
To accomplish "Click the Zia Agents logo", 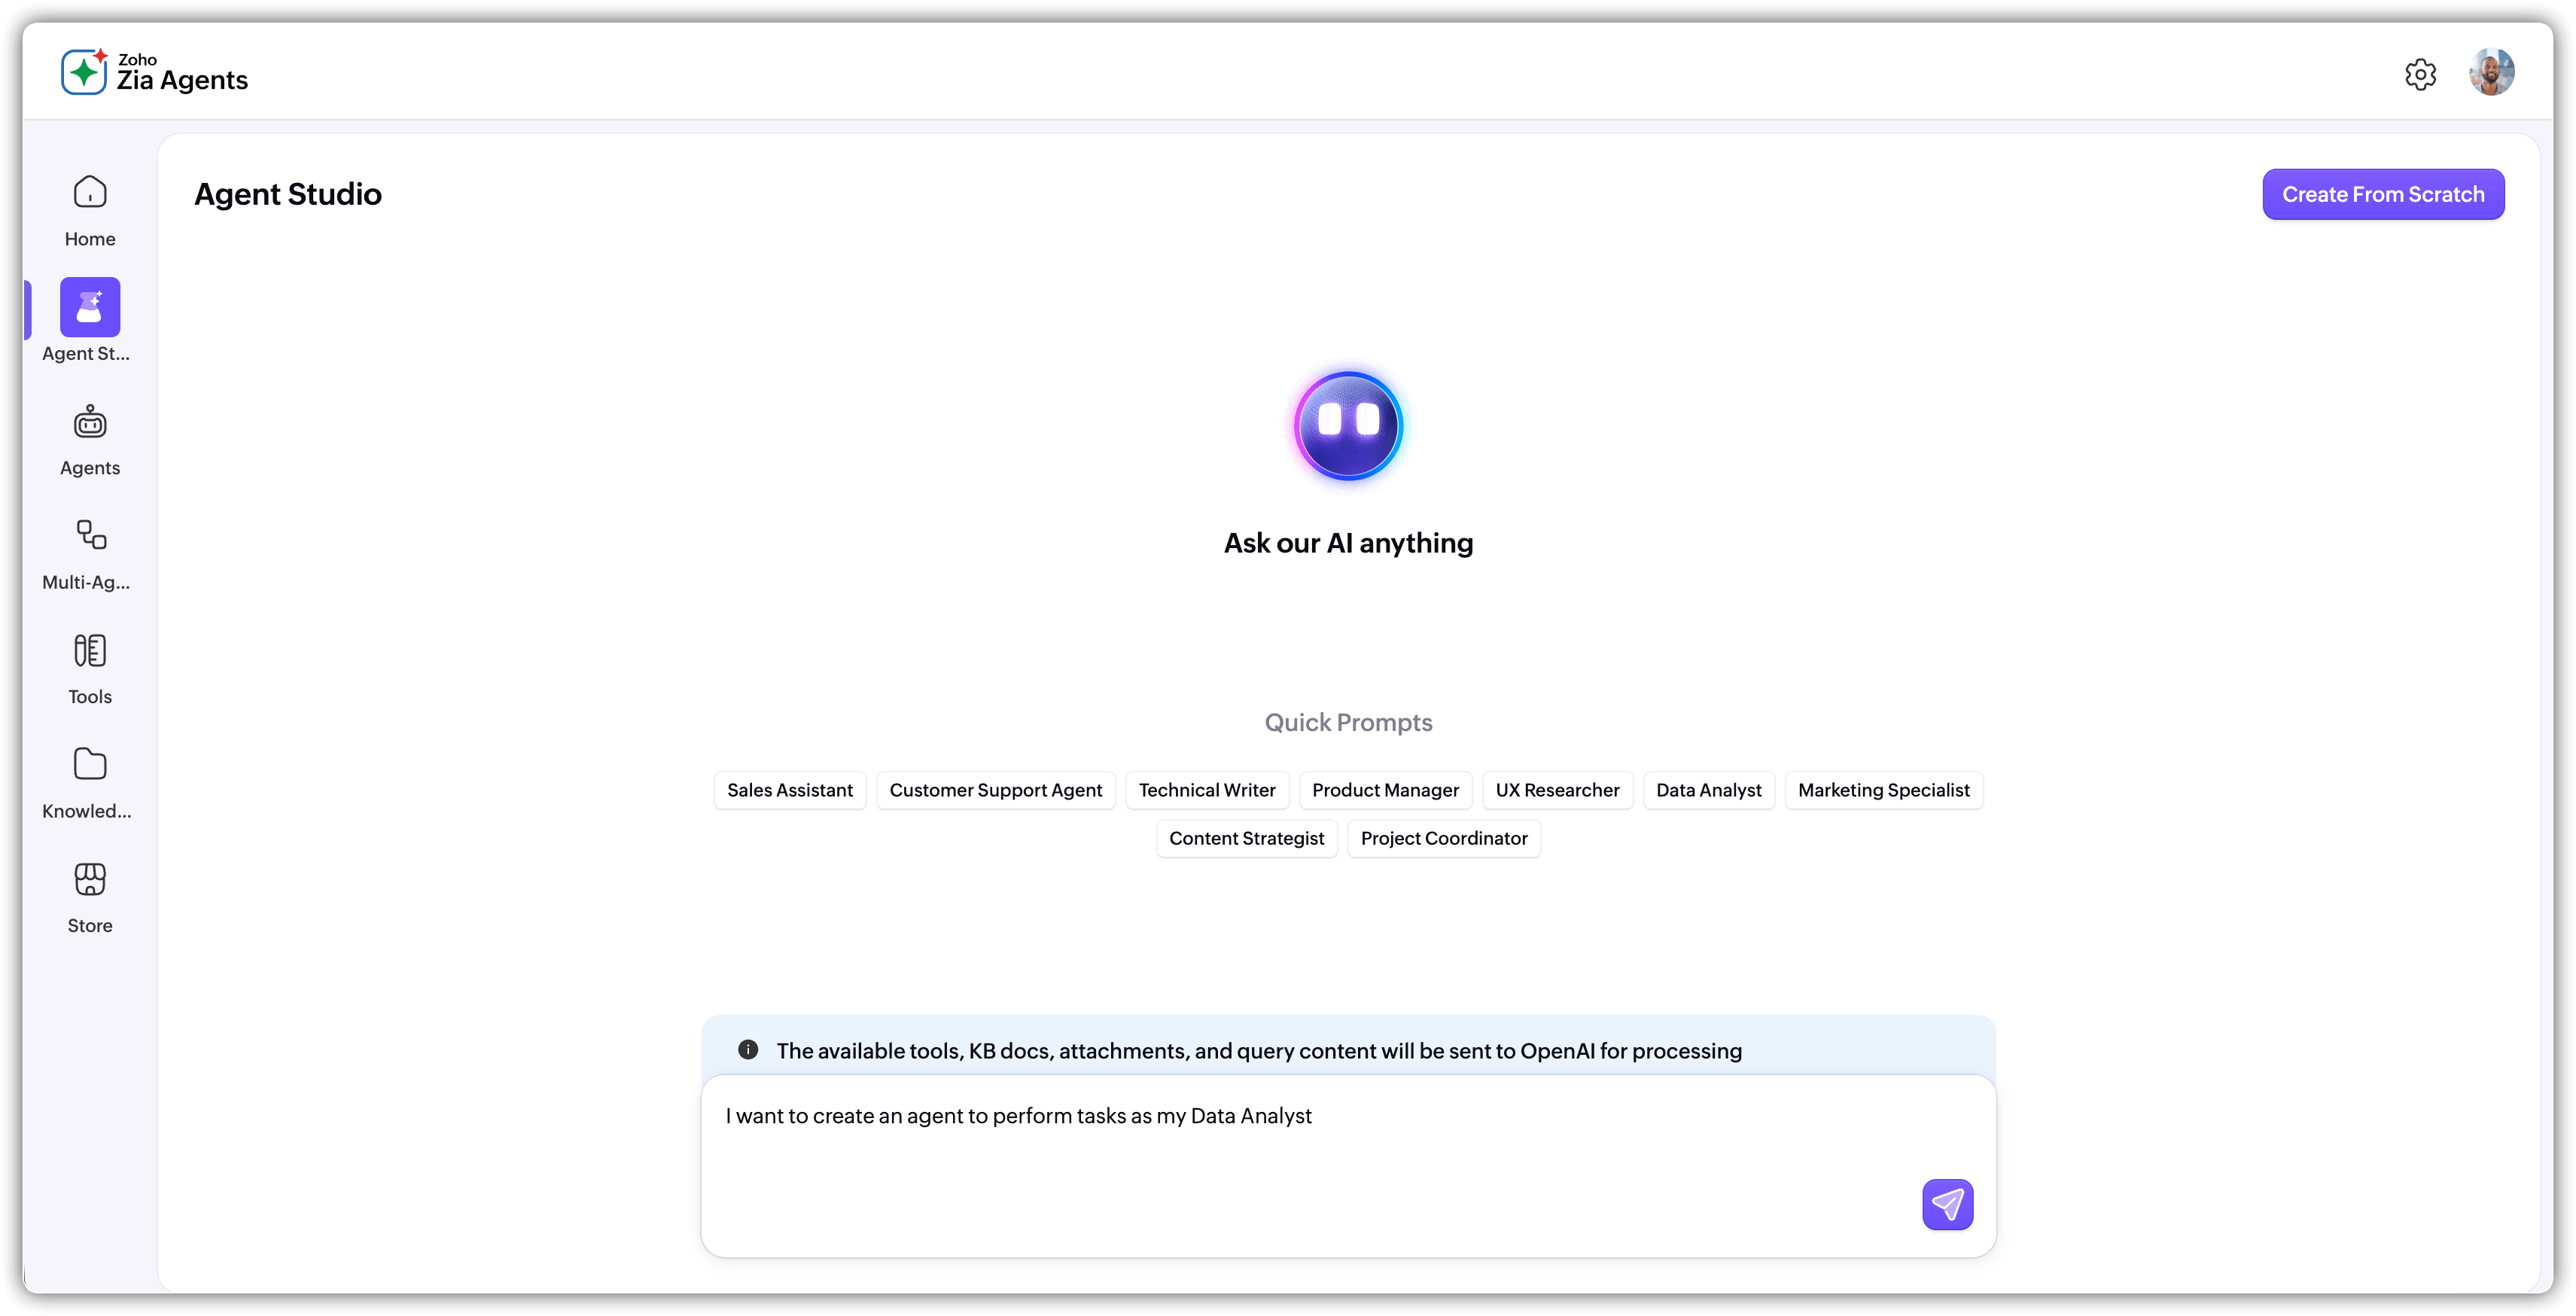I will 155,72.
